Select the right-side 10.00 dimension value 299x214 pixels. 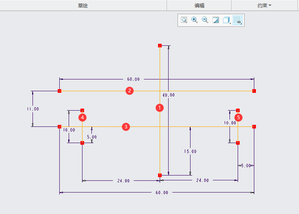click(x=230, y=123)
